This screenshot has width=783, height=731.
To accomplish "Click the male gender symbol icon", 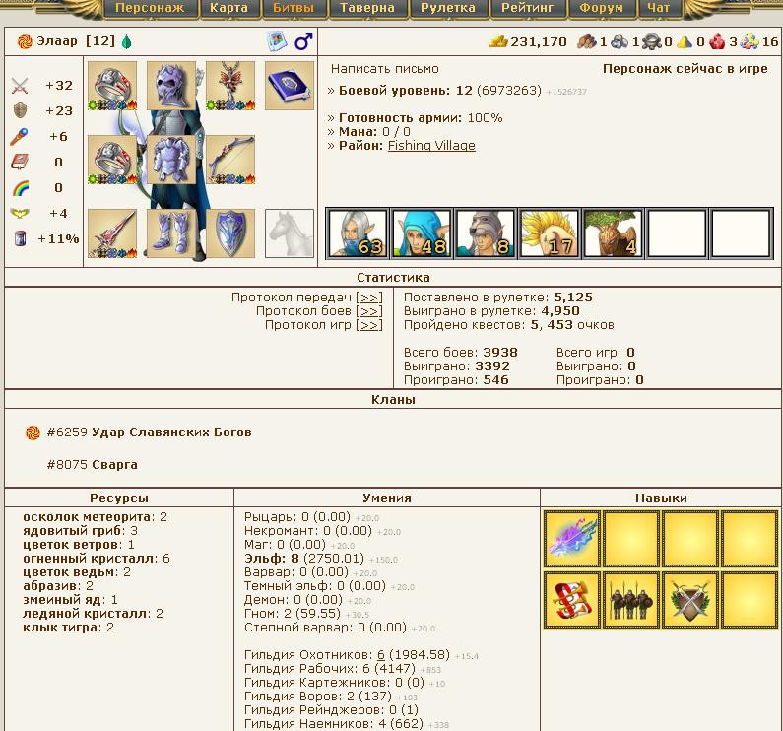I will [x=303, y=41].
